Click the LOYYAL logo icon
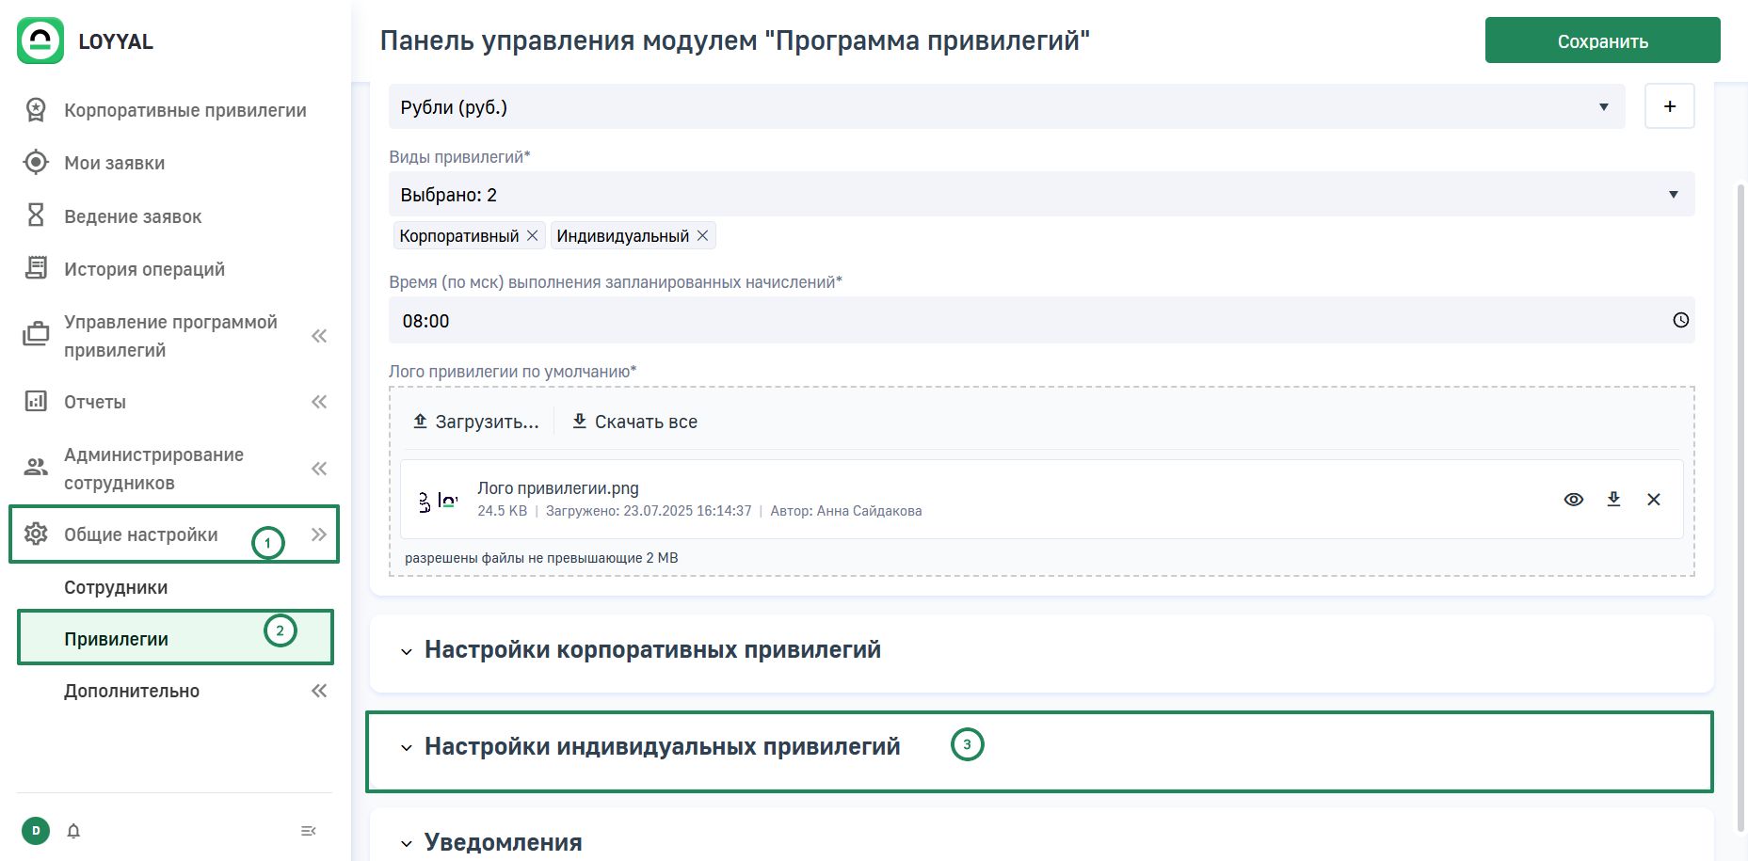Image resolution: width=1748 pixels, height=861 pixels. coord(40,40)
